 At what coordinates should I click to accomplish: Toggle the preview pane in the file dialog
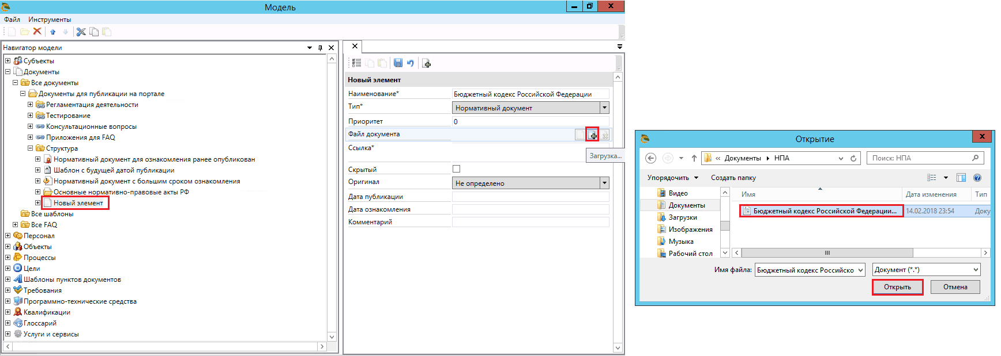961,178
